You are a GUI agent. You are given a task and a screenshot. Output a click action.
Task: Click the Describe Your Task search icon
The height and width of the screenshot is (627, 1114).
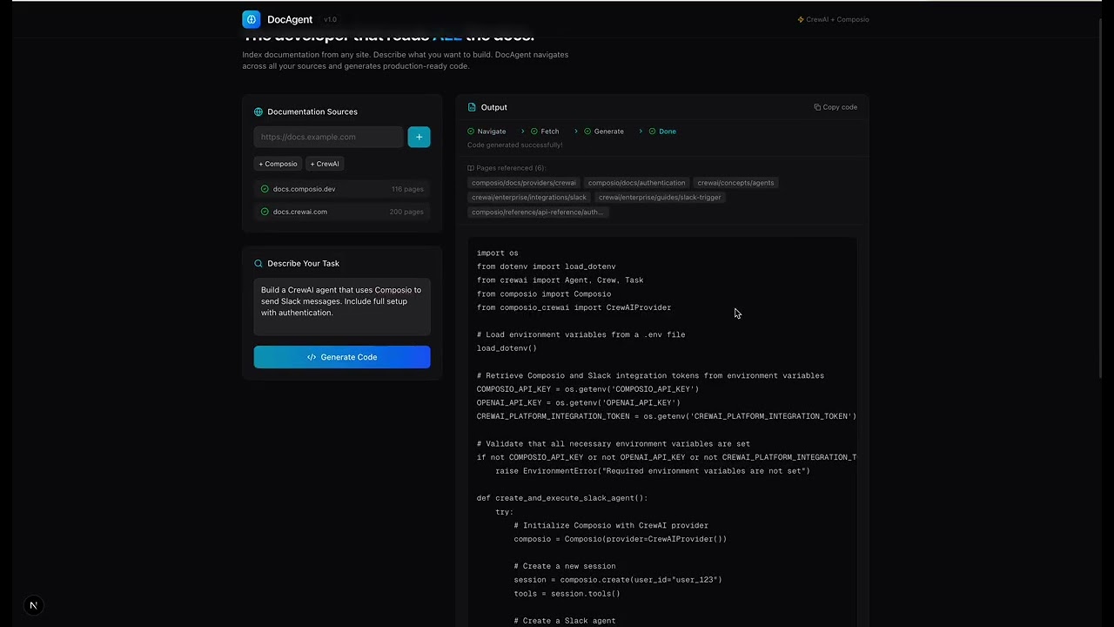[258, 263]
